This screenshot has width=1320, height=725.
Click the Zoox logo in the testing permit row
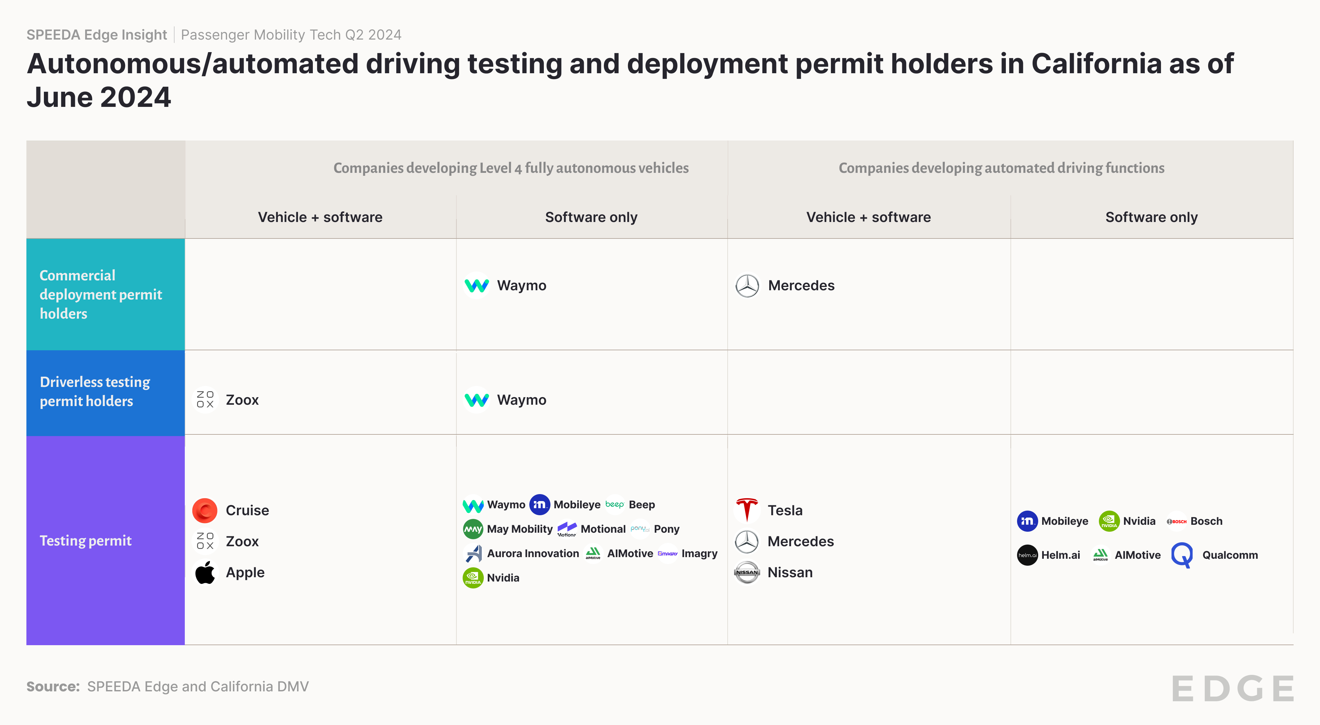pos(205,541)
